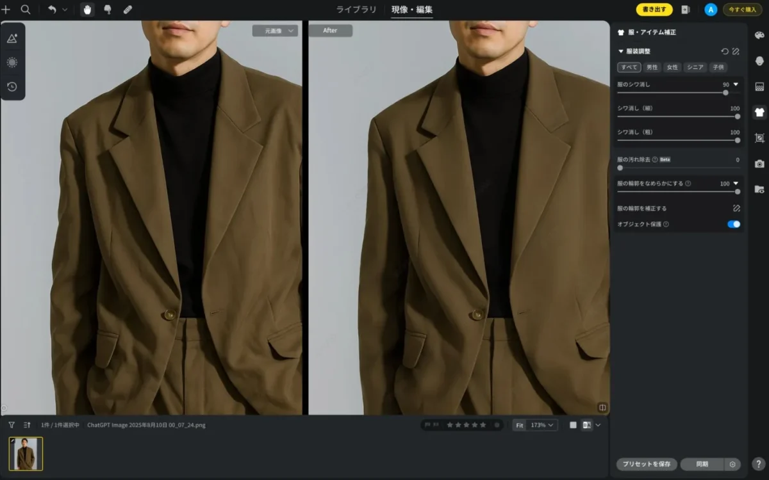Open the history clock icon

[12, 86]
